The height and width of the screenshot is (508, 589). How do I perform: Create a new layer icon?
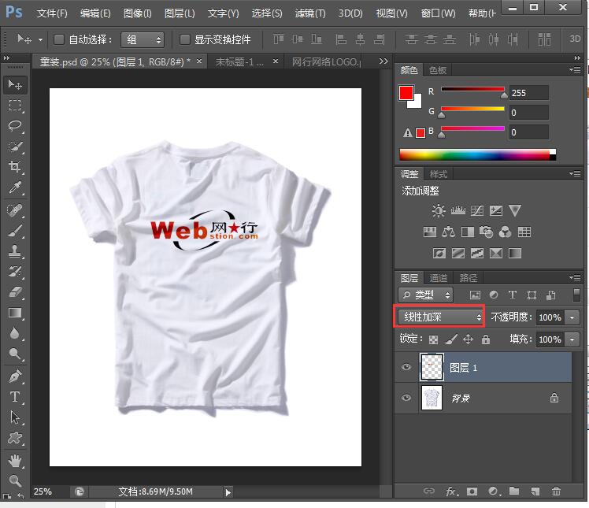click(535, 491)
